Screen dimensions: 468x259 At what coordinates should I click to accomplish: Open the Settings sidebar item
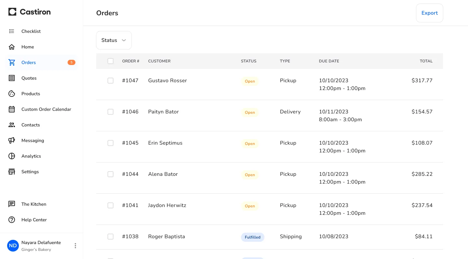[x=30, y=172]
